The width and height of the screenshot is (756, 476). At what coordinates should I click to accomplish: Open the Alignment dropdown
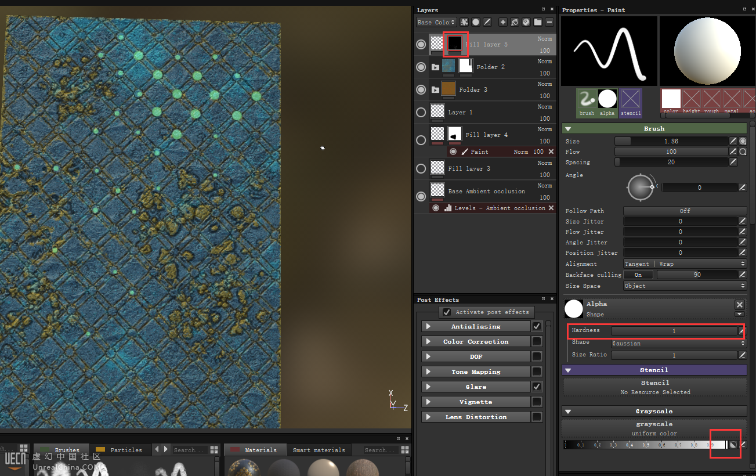[x=685, y=264]
